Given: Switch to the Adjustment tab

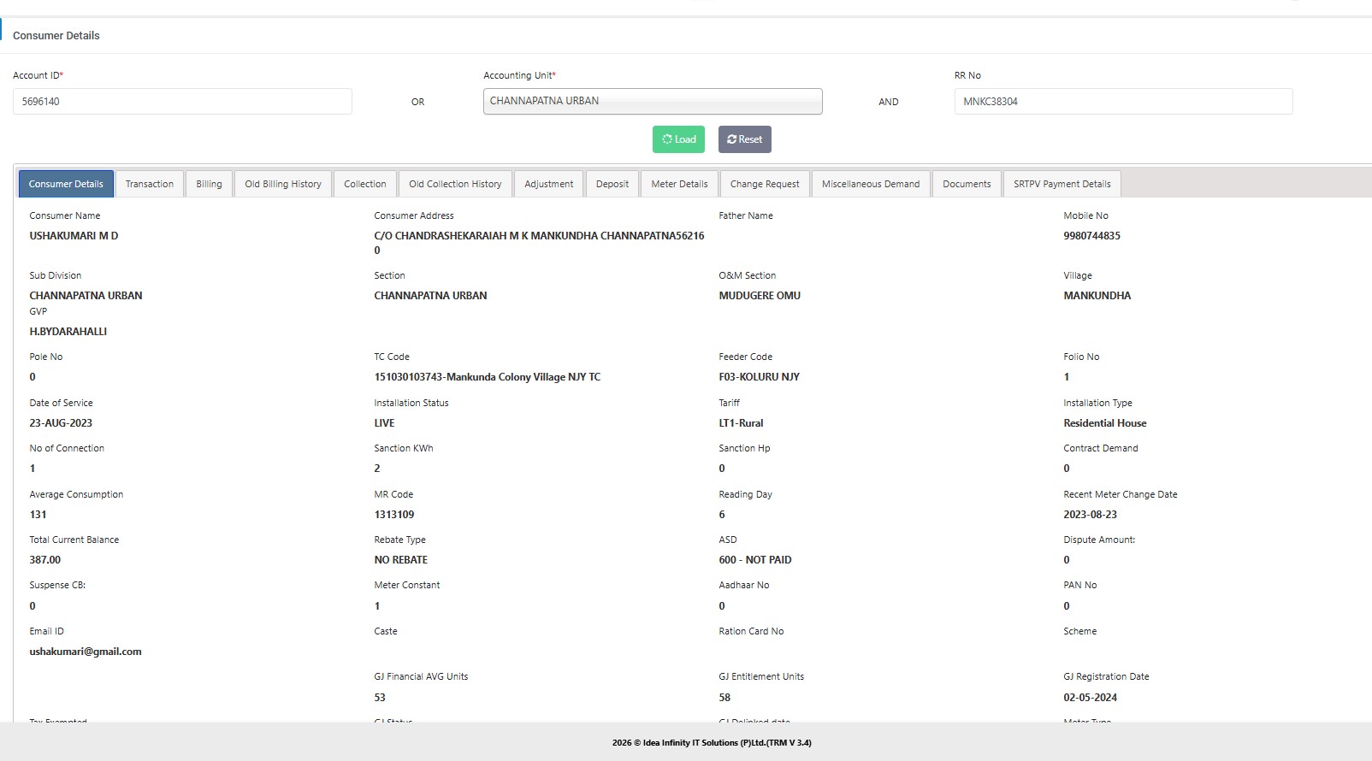Looking at the screenshot, I should [x=548, y=184].
